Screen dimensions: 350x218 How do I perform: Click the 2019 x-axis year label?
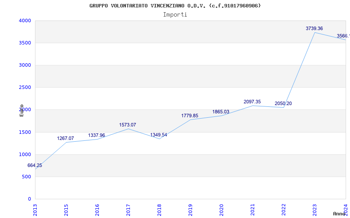190,210
